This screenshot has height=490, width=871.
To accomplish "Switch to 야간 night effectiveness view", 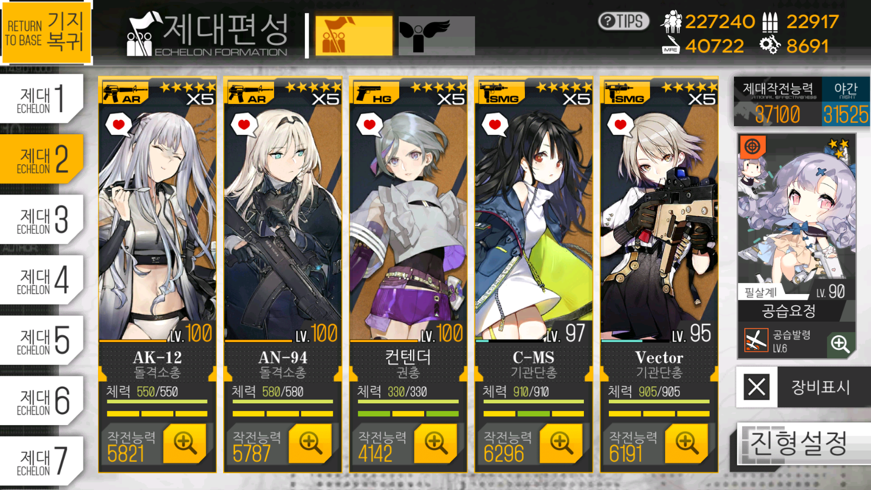I will (x=846, y=102).
